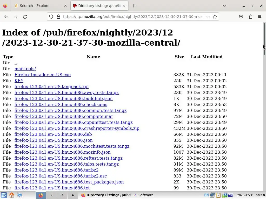The height and width of the screenshot is (199, 266).
Task: Download the linux-i686.complete.mar file
Action: pyautogui.click(x=64, y=116)
